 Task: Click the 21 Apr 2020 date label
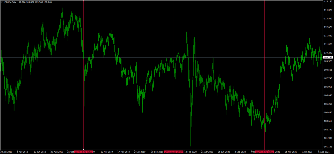pyautogui.click(x=207, y=152)
